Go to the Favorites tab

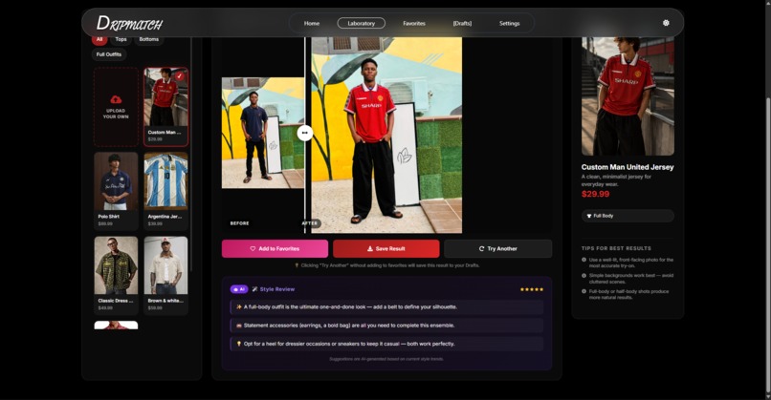414,23
